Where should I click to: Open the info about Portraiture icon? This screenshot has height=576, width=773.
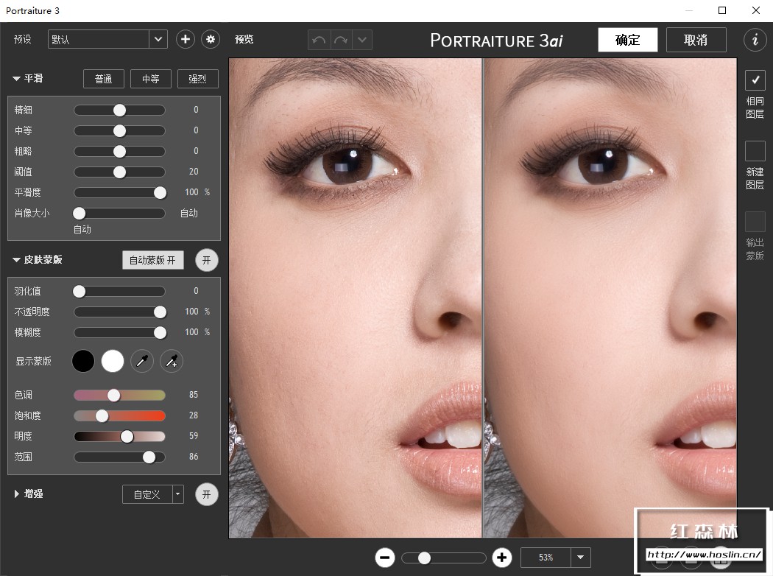click(x=755, y=40)
